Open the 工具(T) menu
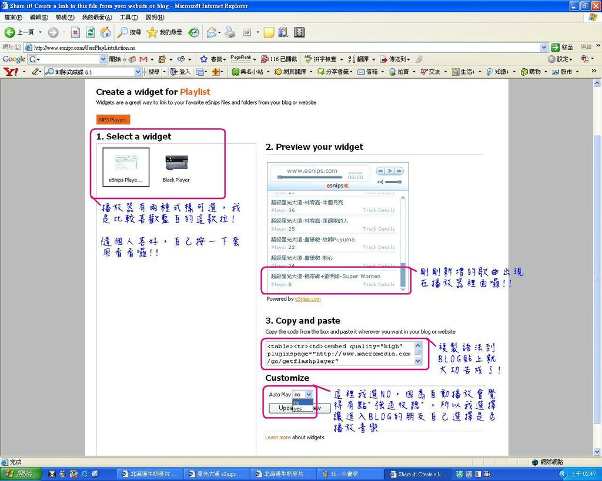 coord(129,18)
